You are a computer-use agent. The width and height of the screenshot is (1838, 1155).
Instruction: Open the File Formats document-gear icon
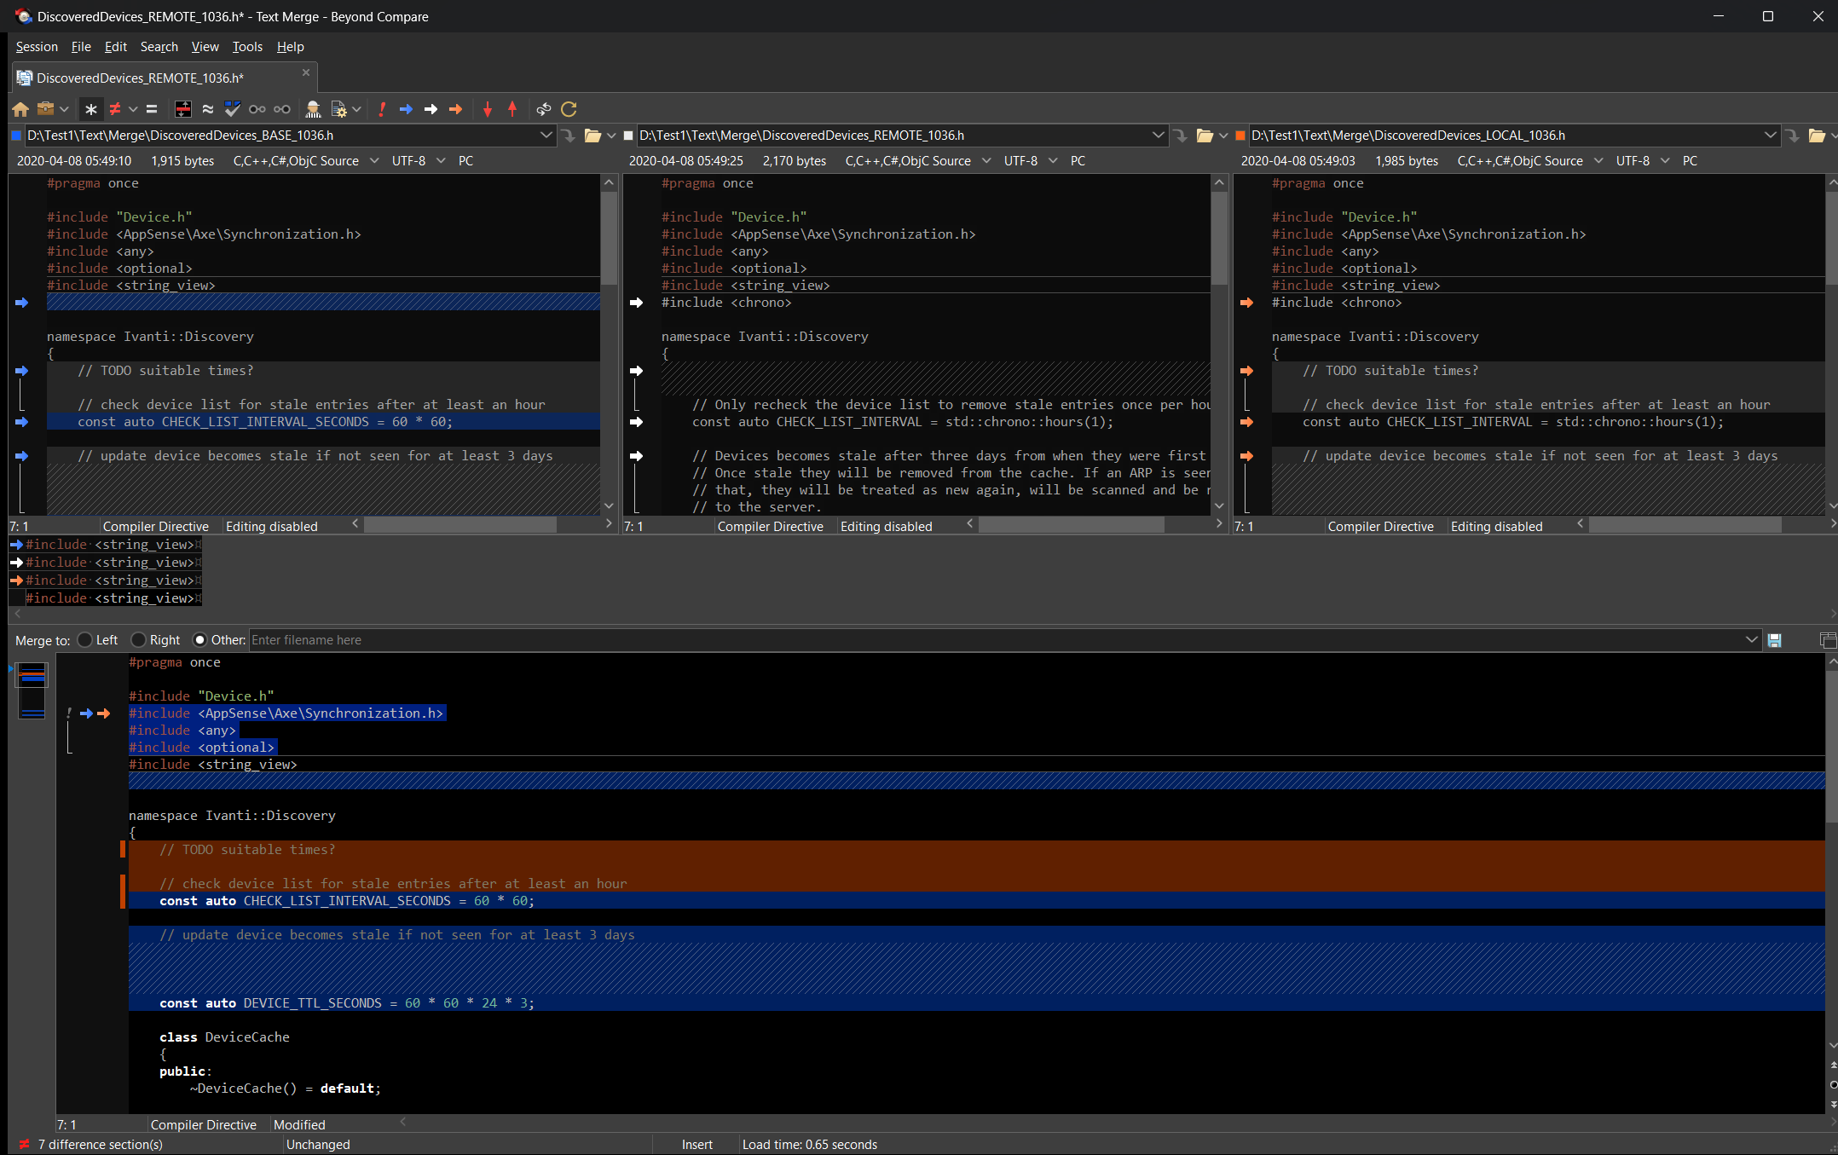click(338, 109)
